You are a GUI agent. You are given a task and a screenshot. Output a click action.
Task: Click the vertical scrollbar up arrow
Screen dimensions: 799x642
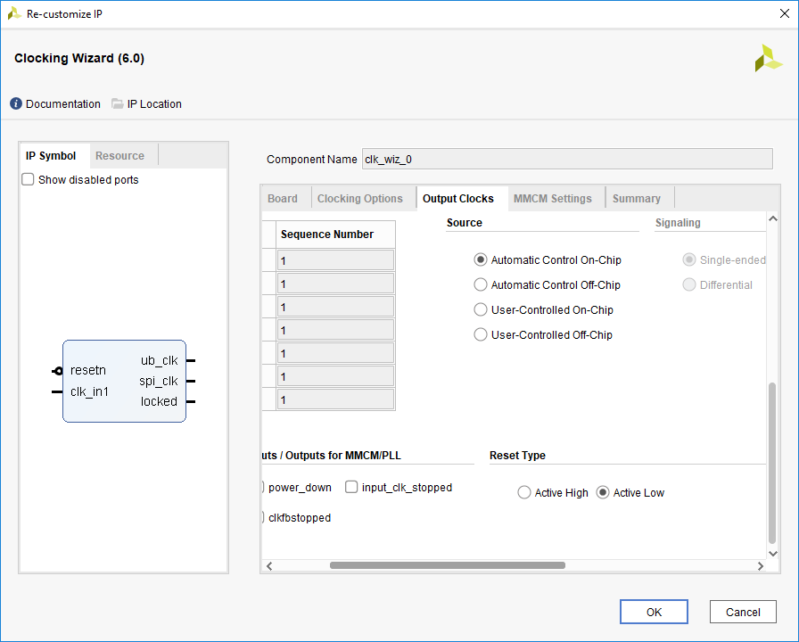[772, 218]
